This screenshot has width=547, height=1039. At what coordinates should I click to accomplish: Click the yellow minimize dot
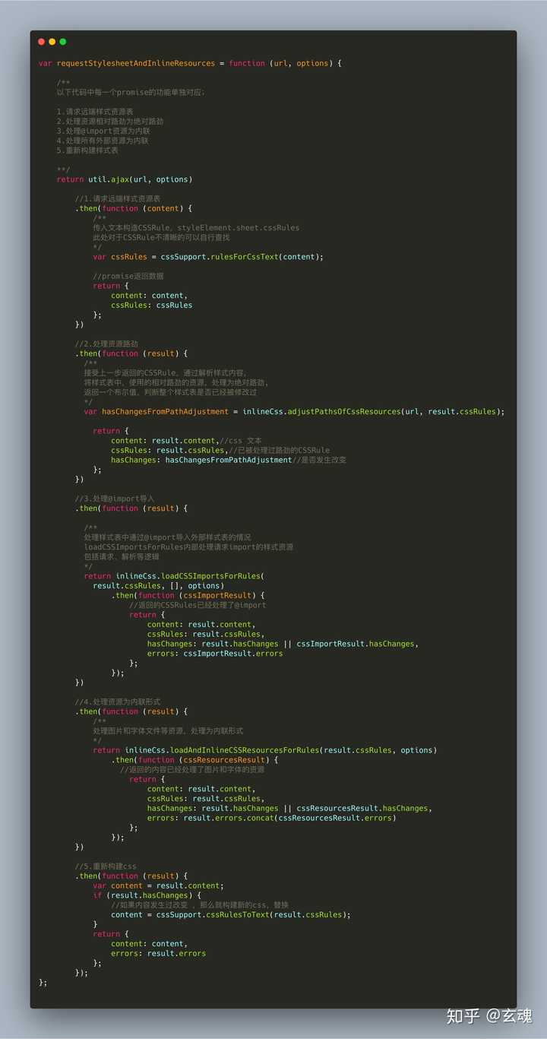tap(52, 42)
